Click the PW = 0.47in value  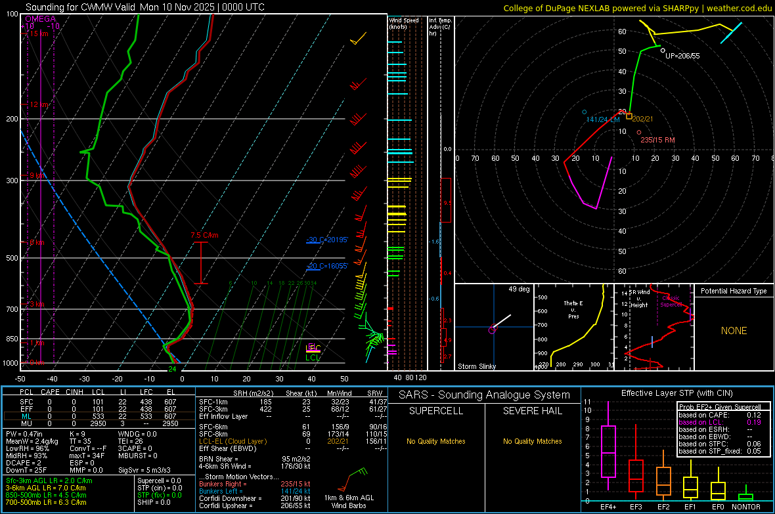24,434
